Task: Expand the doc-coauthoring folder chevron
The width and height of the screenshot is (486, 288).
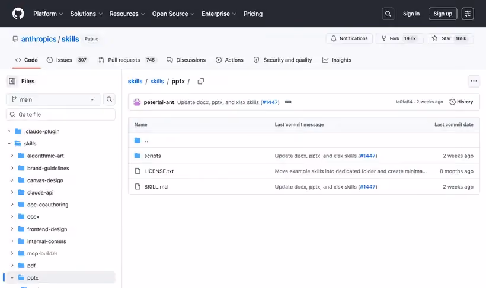Action: coord(12,205)
